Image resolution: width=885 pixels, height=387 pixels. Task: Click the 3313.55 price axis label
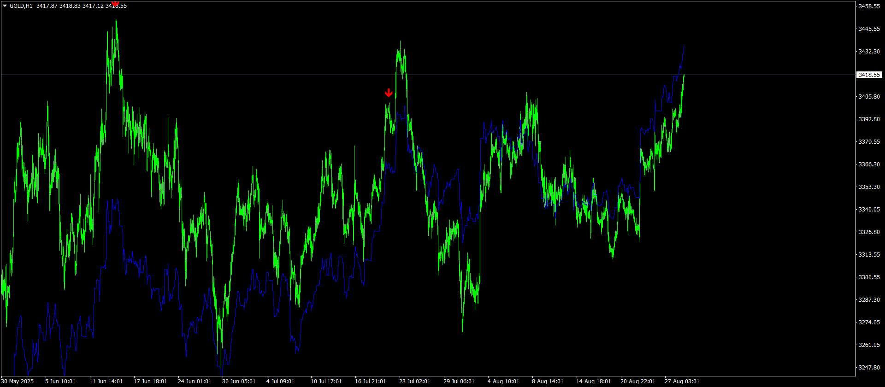coord(869,255)
